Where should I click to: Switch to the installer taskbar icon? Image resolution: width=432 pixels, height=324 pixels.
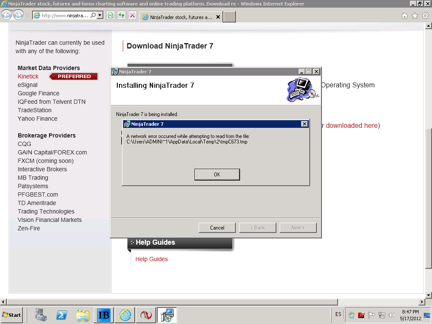click(x=167, y=315)
